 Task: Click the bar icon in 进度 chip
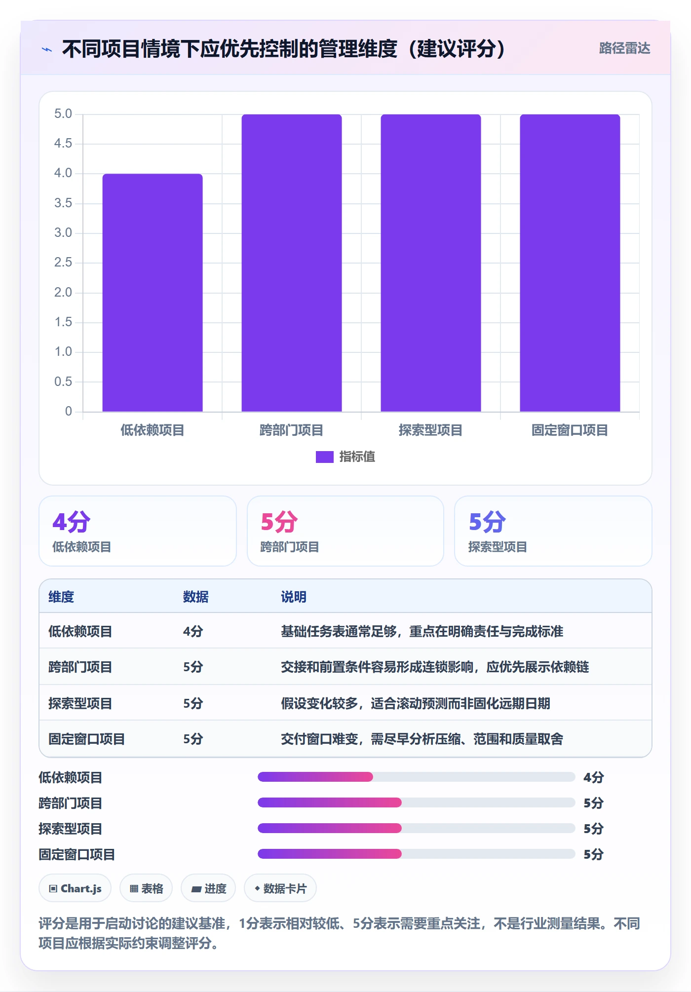196,889
